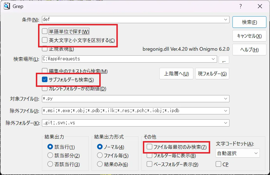Image resolution: width=270 pixels, height=175 pixels.
Task: Click the 上階層へ button
Action: click(x=177, y=74)
